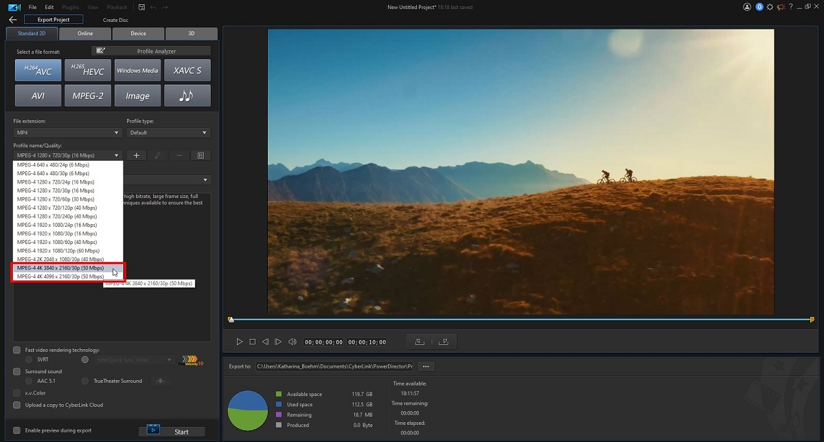Image resolution: width=824 pixels, height=442 pixels.
Task: Click the Start export button
Action: pyautogui.click(x=174, y=432)
